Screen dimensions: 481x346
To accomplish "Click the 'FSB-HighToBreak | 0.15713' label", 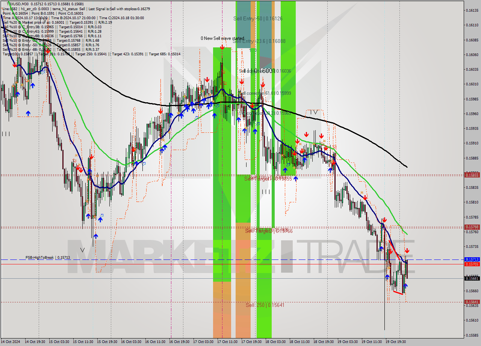I will (48, 258).
